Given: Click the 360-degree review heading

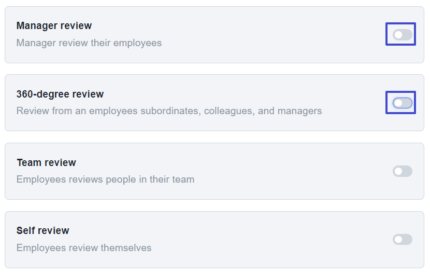Looking at the screenshot, I should pyautogui.click(x=60, y=94).
